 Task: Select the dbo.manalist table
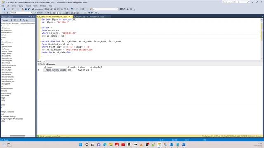pyautogui.click(x=6, y=74)
